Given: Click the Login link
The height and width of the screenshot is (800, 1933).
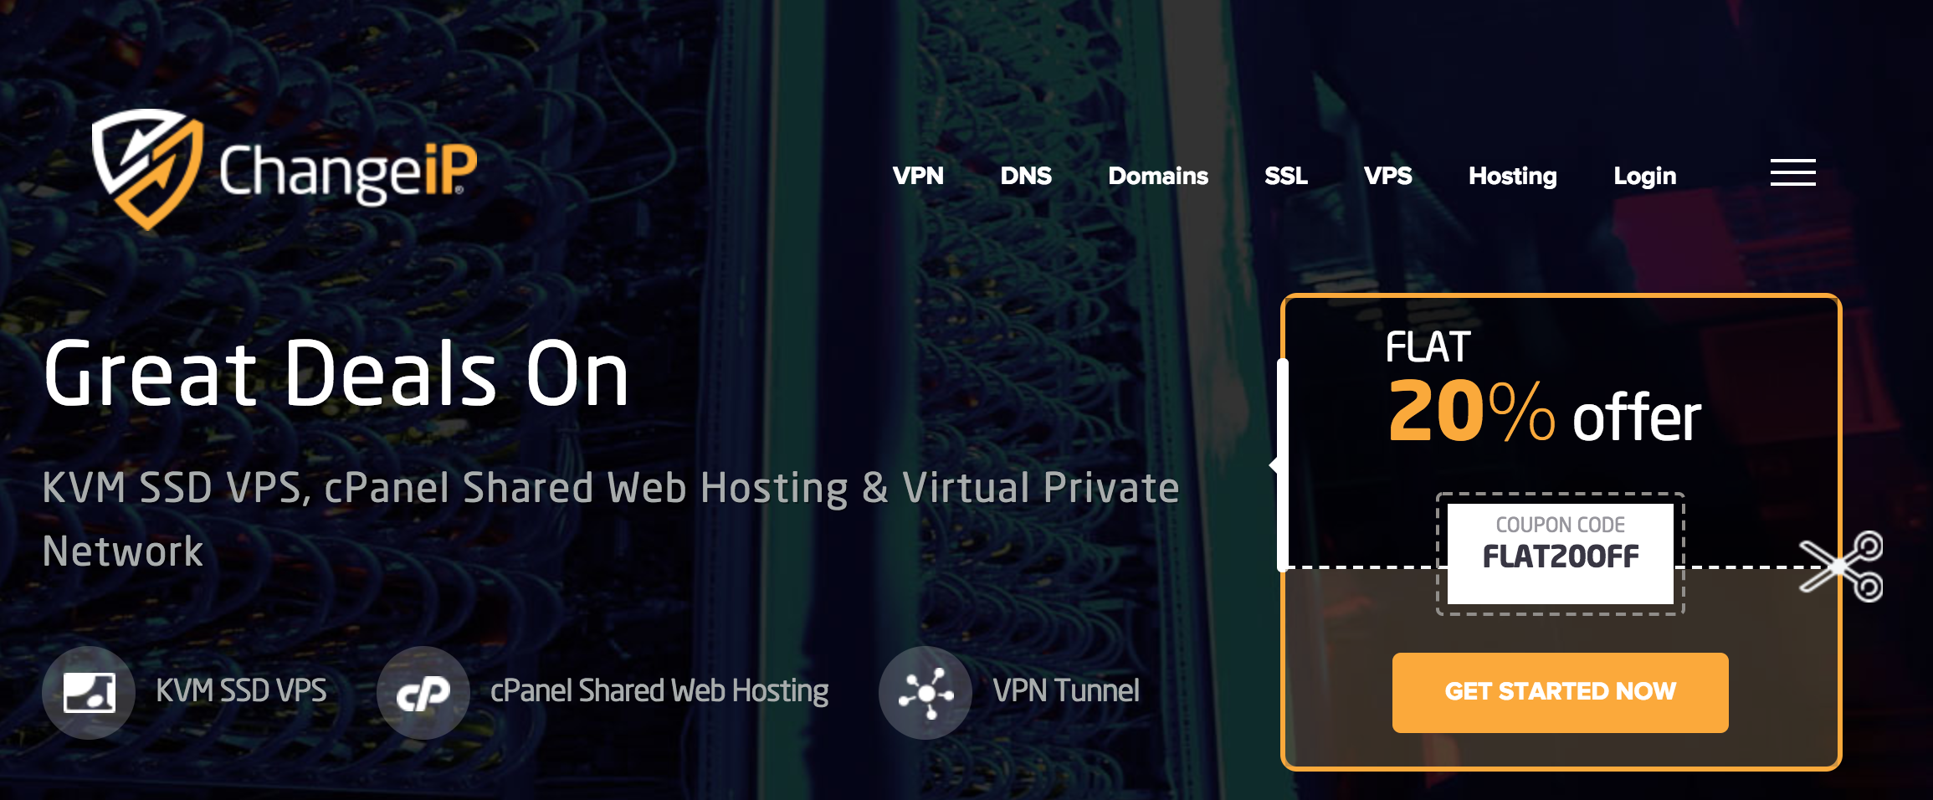Looking at the screenshot, I should [1645, 177].
